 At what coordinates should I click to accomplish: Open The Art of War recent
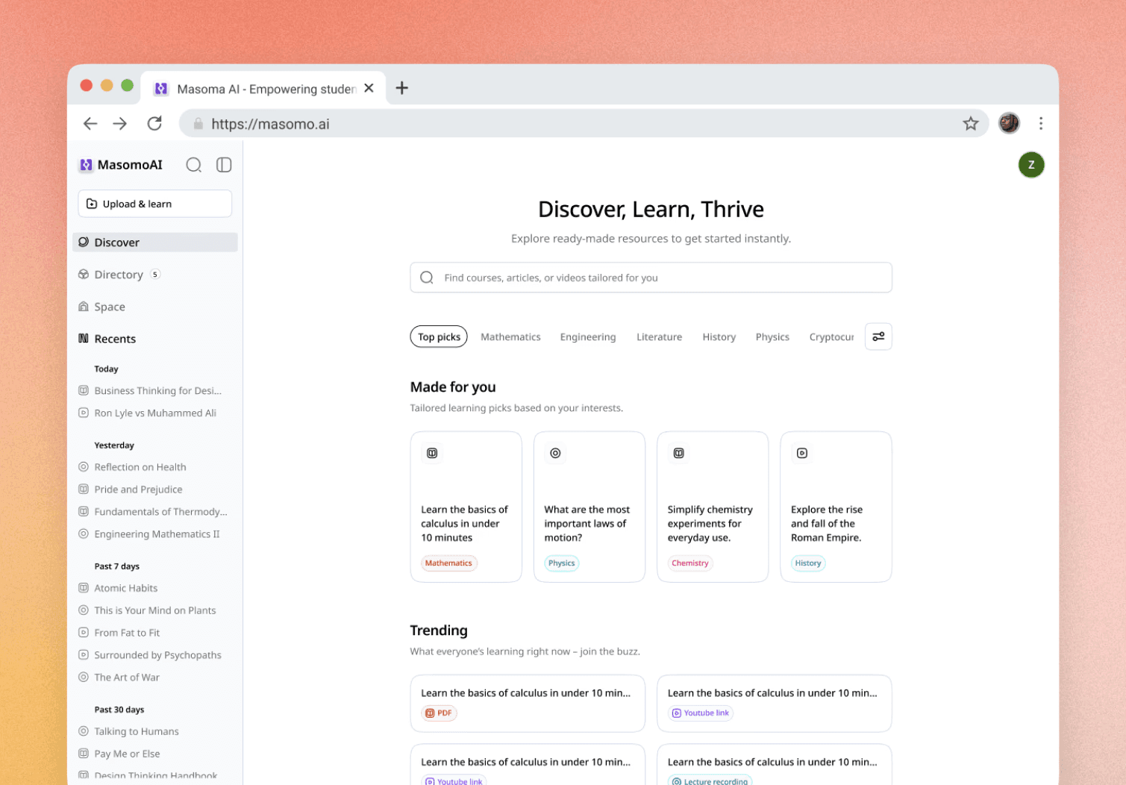[119, 678]
